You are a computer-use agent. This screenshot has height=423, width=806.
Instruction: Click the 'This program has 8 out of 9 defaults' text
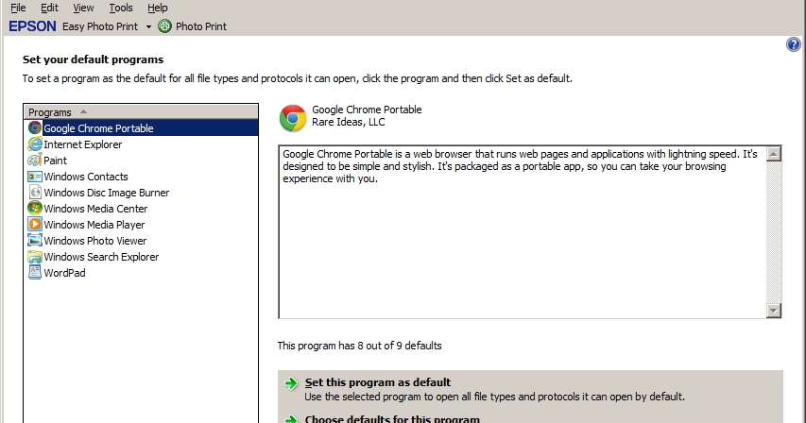[x=359, y=346]
